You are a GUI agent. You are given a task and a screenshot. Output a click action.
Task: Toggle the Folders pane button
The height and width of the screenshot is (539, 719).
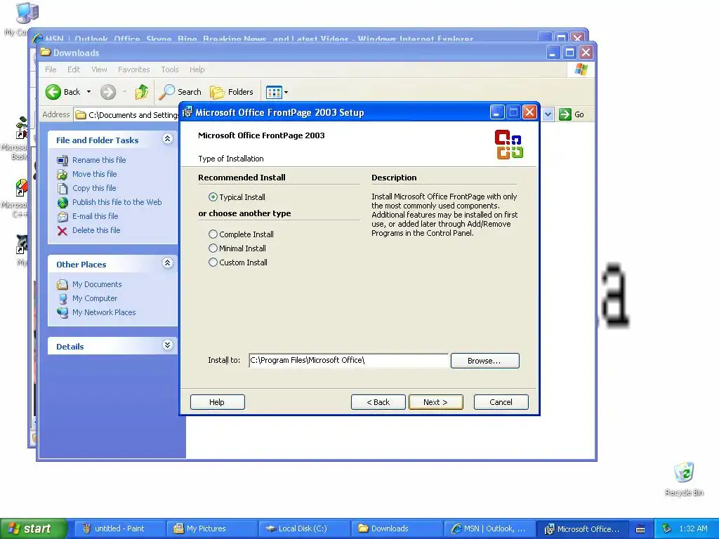point(232,92)
